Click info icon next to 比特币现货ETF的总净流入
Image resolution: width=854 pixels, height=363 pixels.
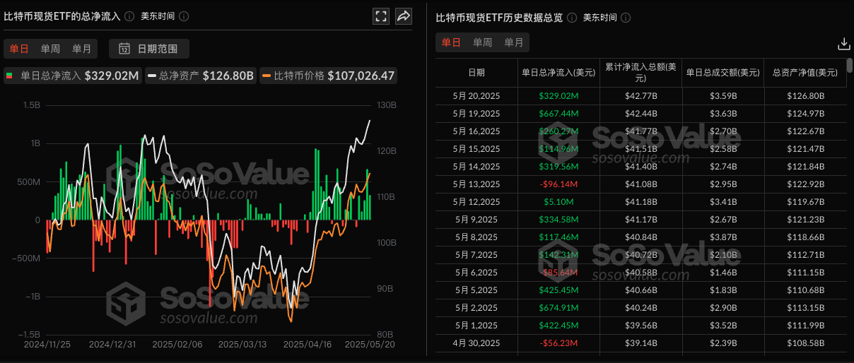(129, 16)
